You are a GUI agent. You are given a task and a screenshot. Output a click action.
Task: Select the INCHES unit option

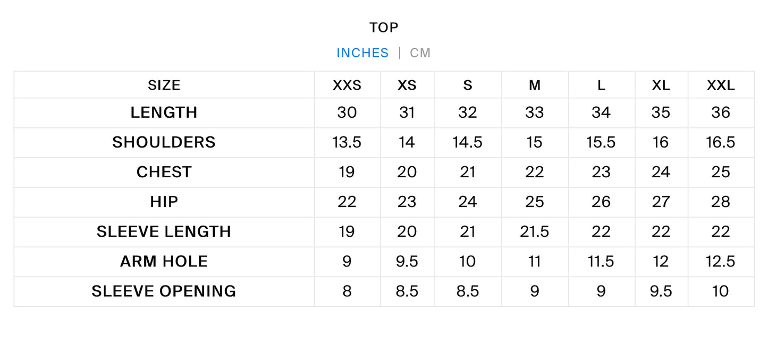tap(362, 53)
